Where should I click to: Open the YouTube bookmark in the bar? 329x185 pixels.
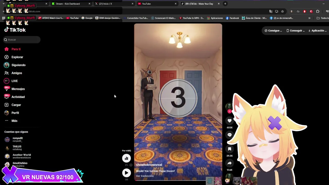pyautogui.click(x=72, y=18)
